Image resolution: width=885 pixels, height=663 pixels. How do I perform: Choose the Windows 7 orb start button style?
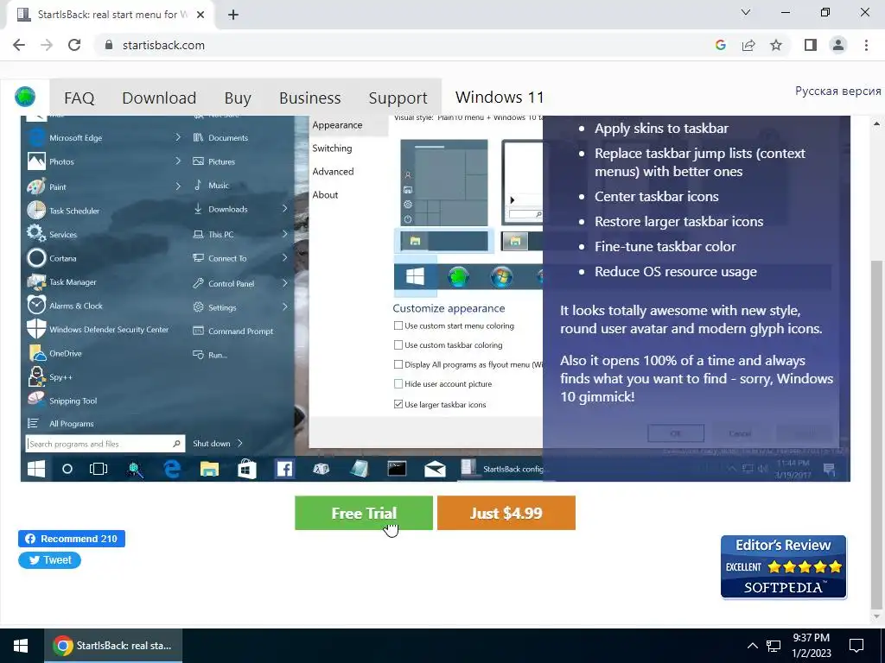[502, 277]
